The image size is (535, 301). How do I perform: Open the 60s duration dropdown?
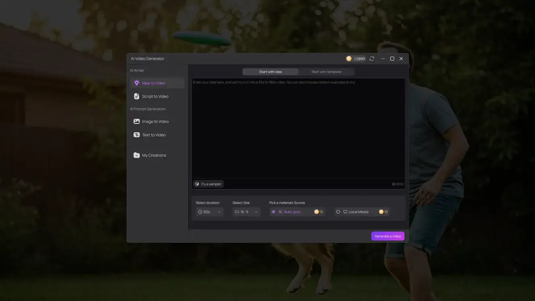[x=209, y=212]
